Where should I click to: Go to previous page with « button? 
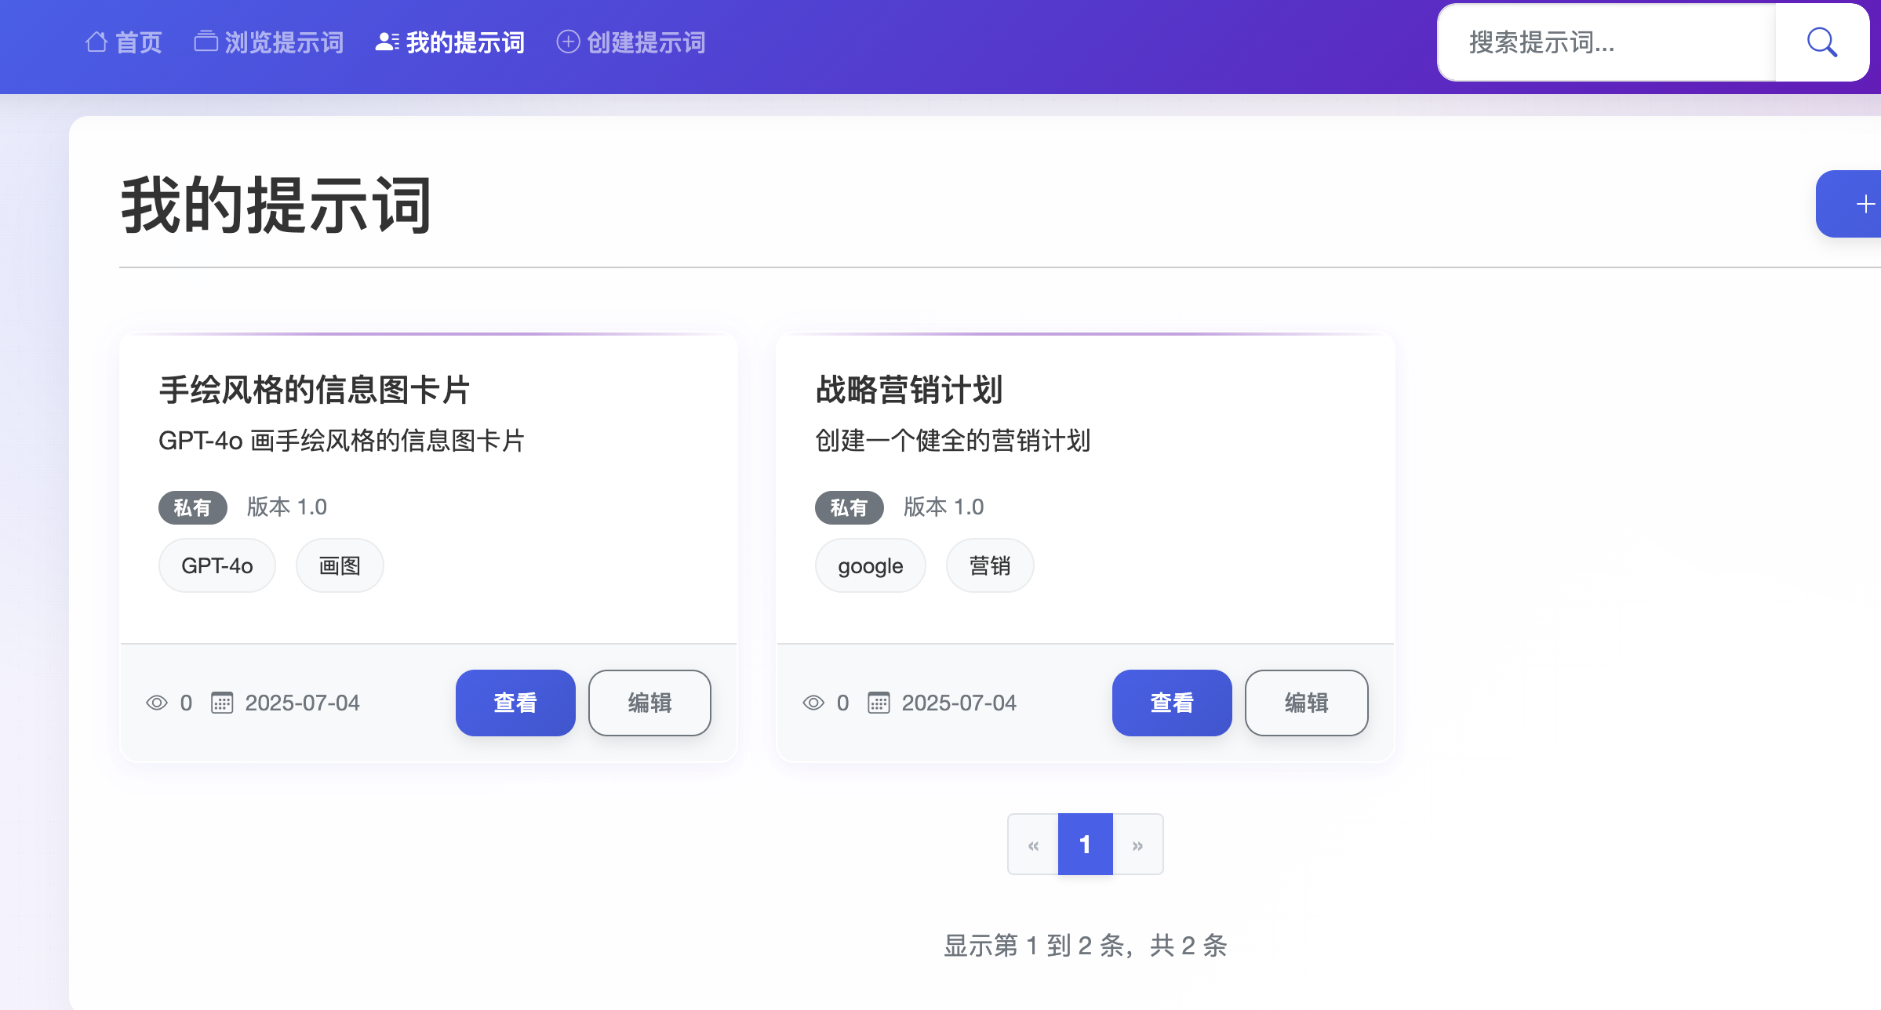click(1033, 845)
